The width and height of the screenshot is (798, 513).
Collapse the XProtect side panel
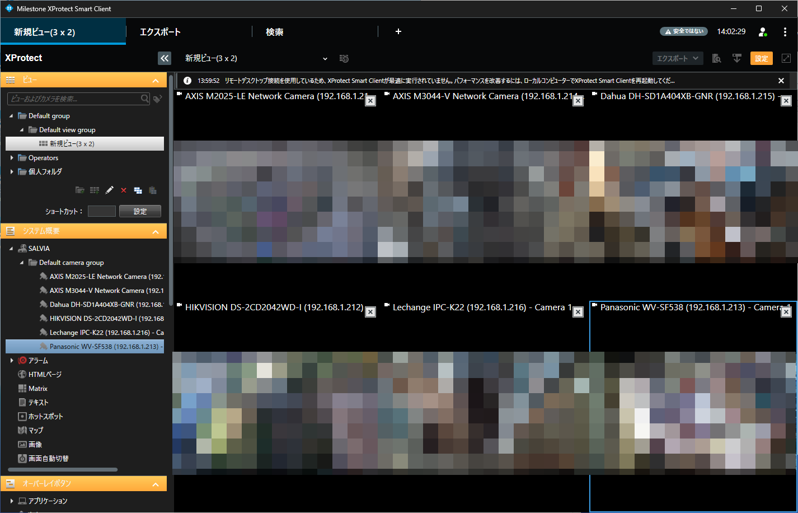point(165,58)
